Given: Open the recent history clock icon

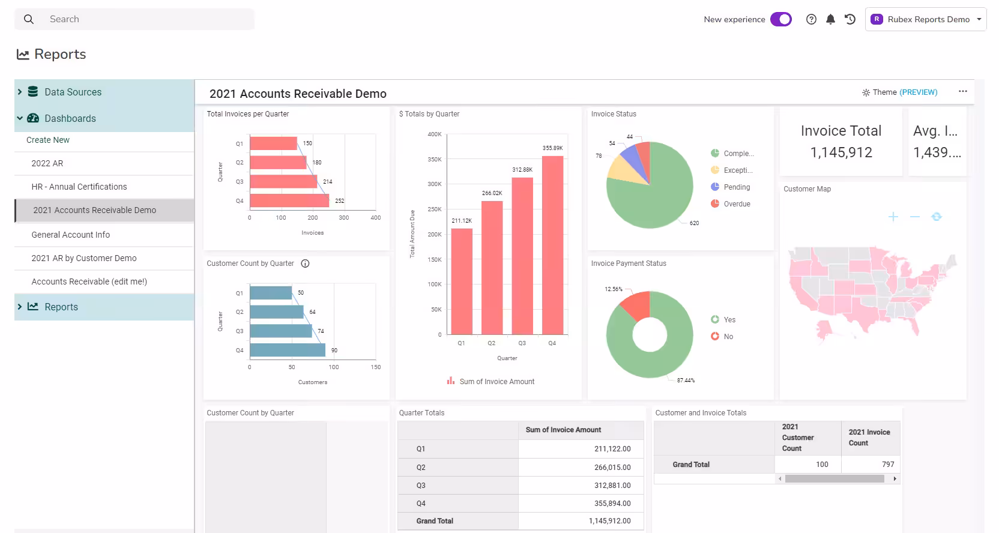Looking at the screenshot, I should (x=850, y=19).
